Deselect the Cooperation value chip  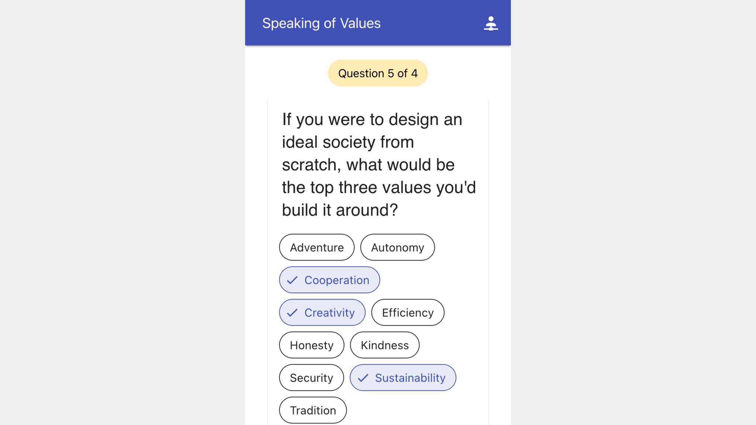(329, 280)
